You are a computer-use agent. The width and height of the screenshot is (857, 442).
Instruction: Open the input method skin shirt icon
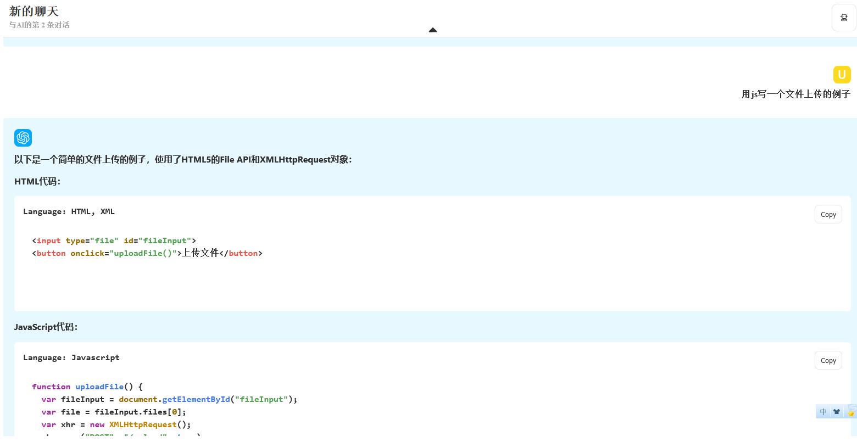[x=836, y=411]
